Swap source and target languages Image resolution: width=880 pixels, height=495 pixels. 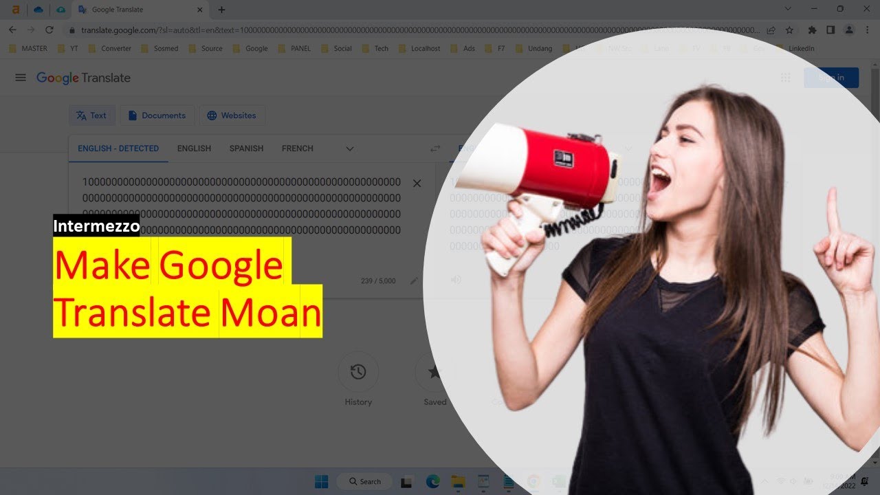[435, 148]
